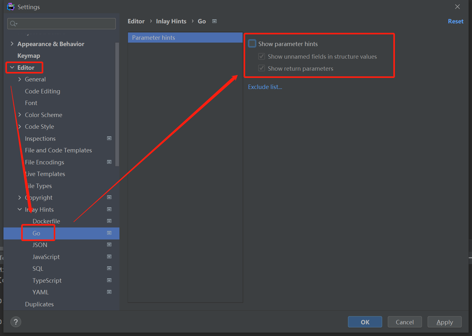472x336 pixels.
Task: Click the project-scope icon beside SQL
Action: click(x=109, y=268)
